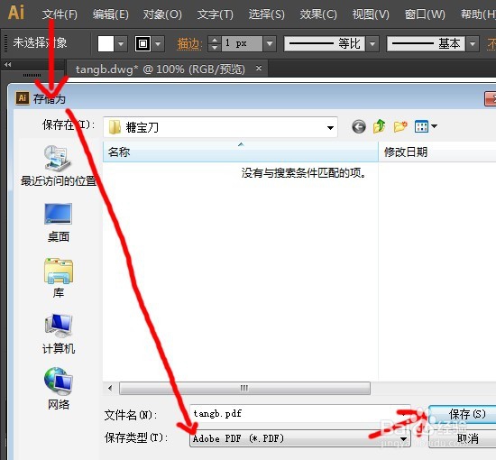Open 最近访问的位置 recent places
The width and height of the screenshot is (496, 460).
tap(59, 166)
